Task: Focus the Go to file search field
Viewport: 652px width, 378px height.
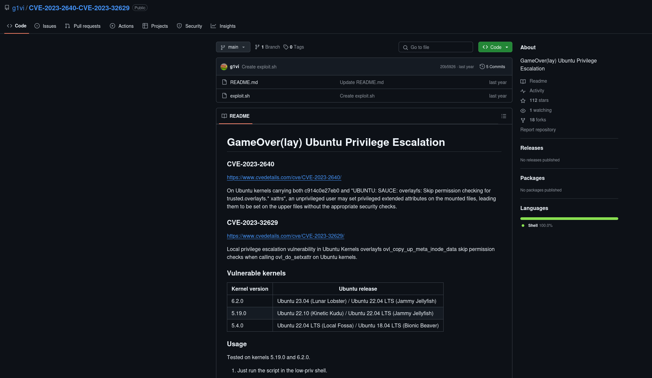Action: coord(436,47)
